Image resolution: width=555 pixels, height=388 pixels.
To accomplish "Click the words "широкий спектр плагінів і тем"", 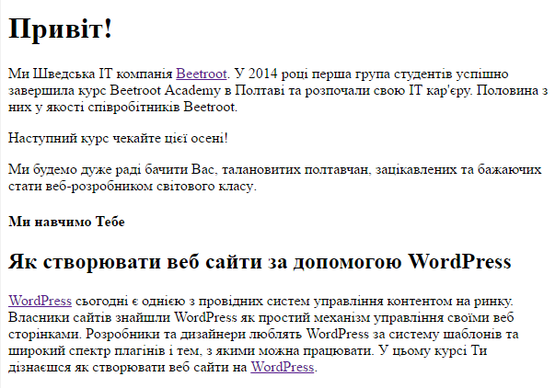I will (x=103, y=350).
